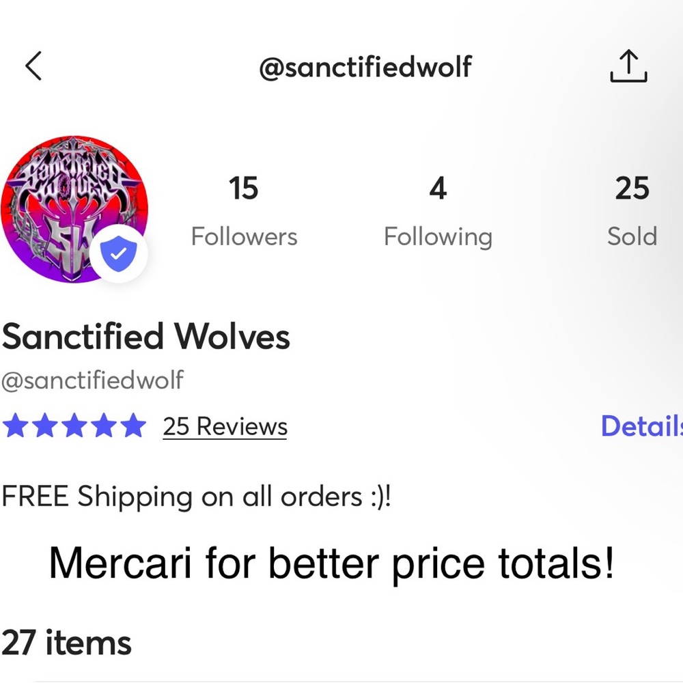Tap the FREE Shipping bio text
This screenshot has width=683, height=683.
tap(197, 497)
